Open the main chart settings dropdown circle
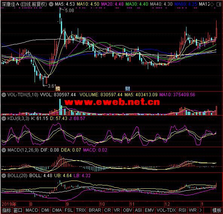Image resolution: width=223 pixels, height=214 pixels. click(51, 4)
